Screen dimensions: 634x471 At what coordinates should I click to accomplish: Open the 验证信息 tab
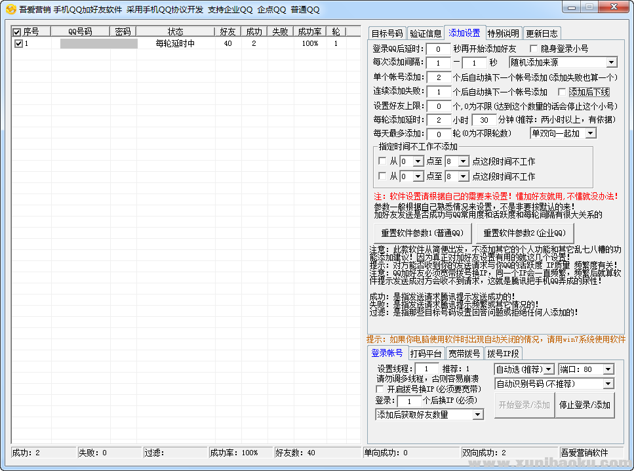[x=426, y=33]
